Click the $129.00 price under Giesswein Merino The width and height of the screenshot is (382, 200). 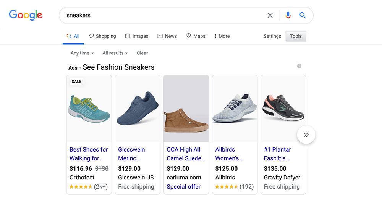coord(129,169)
